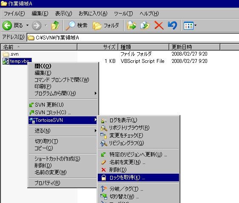Choose 変更をチェック(F) entry

click(138, 135)
